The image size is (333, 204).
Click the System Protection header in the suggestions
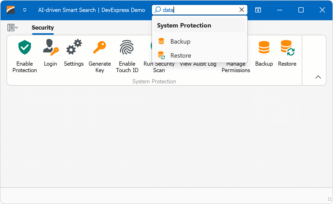pos(184,25)
